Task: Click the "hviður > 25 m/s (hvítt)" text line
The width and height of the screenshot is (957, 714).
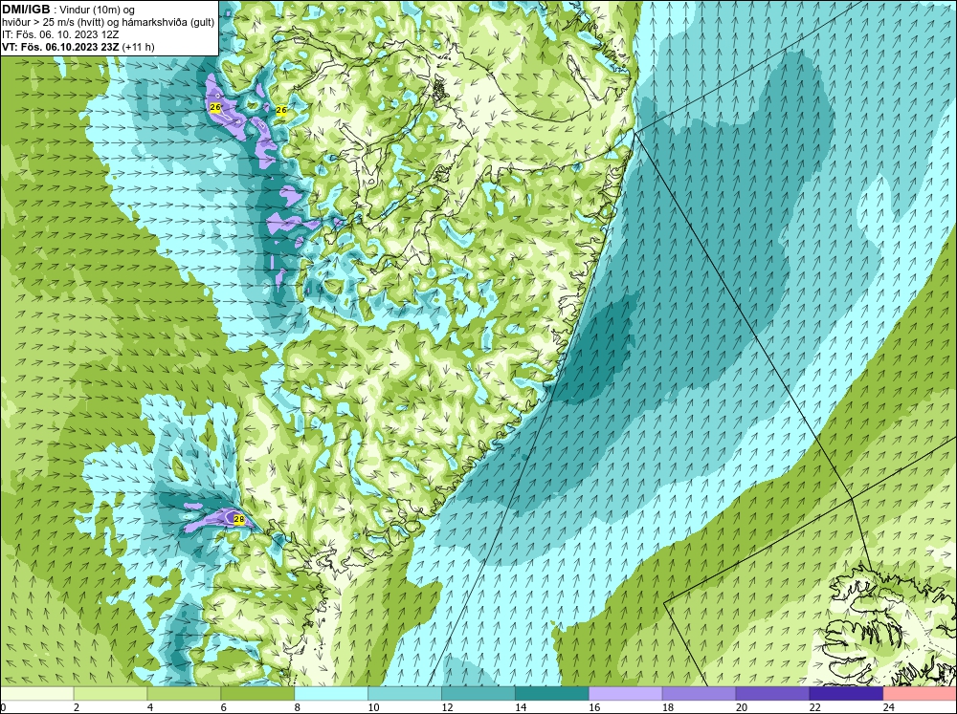Action: coord(52,23)
